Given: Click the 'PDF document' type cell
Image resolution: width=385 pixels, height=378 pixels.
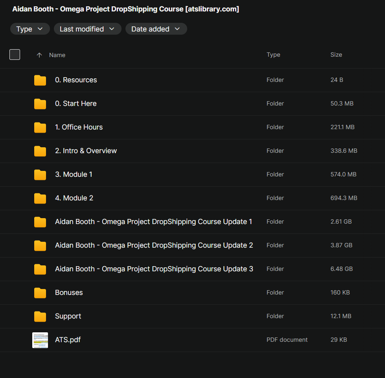Looking at the screenshot, I should click(287, 339).
